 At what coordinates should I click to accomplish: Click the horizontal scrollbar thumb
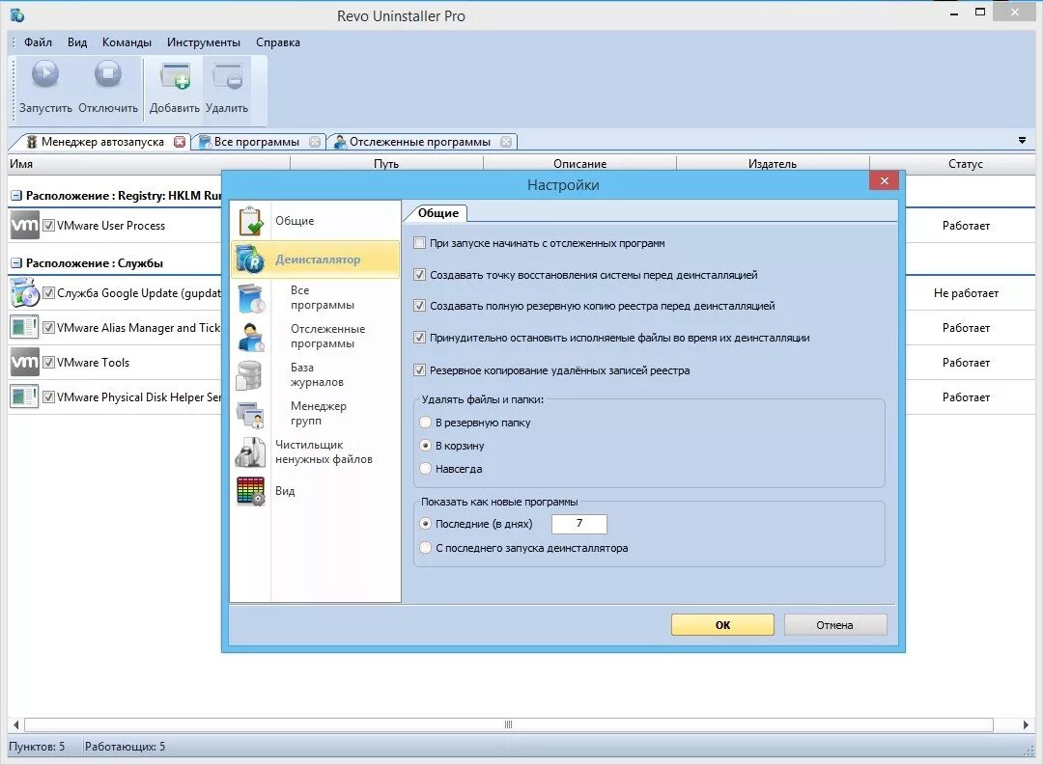pyautogui.click(x=508, y=724)
